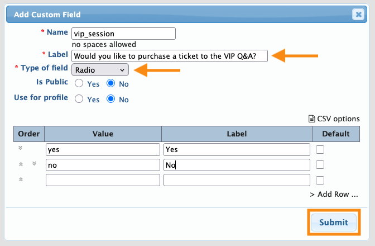Check Default for the No row
The width and height of the screenshot is (375, 246).
point(320,165)
